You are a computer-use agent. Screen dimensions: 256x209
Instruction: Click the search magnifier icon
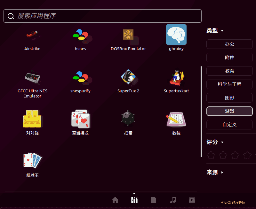(x=11, y=16)
